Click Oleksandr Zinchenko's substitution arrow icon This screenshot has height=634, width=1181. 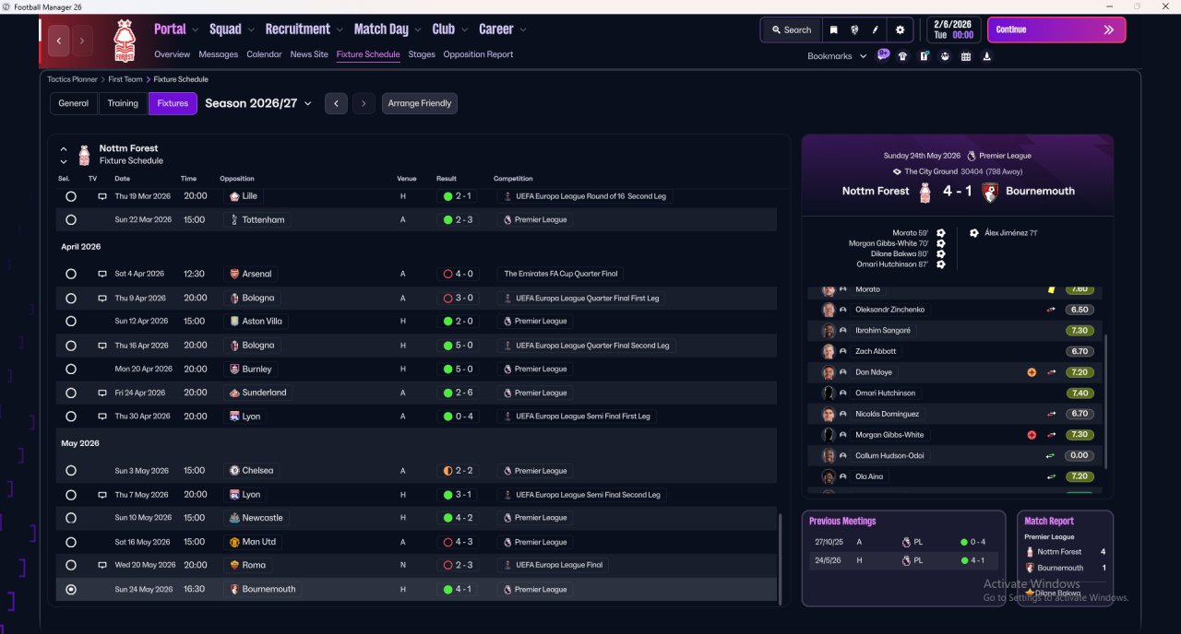point(1051,310)
